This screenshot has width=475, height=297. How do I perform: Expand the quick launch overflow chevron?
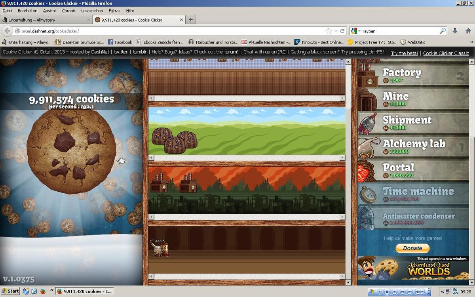tap(51, 289)
